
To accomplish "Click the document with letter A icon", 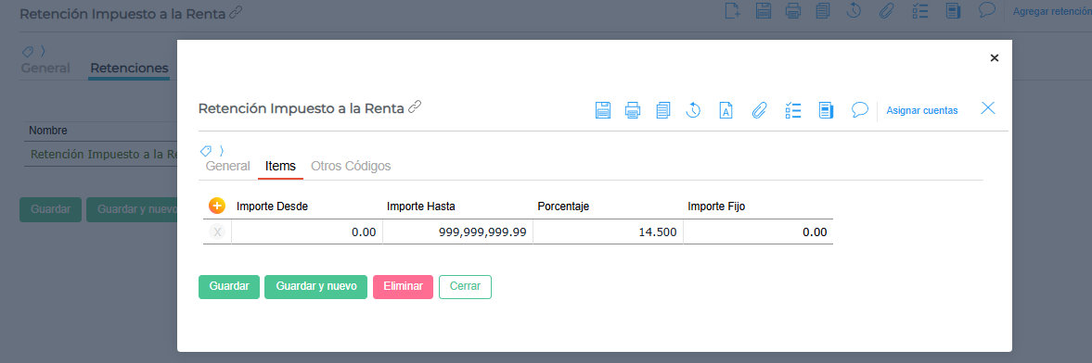I will (726, 110).
